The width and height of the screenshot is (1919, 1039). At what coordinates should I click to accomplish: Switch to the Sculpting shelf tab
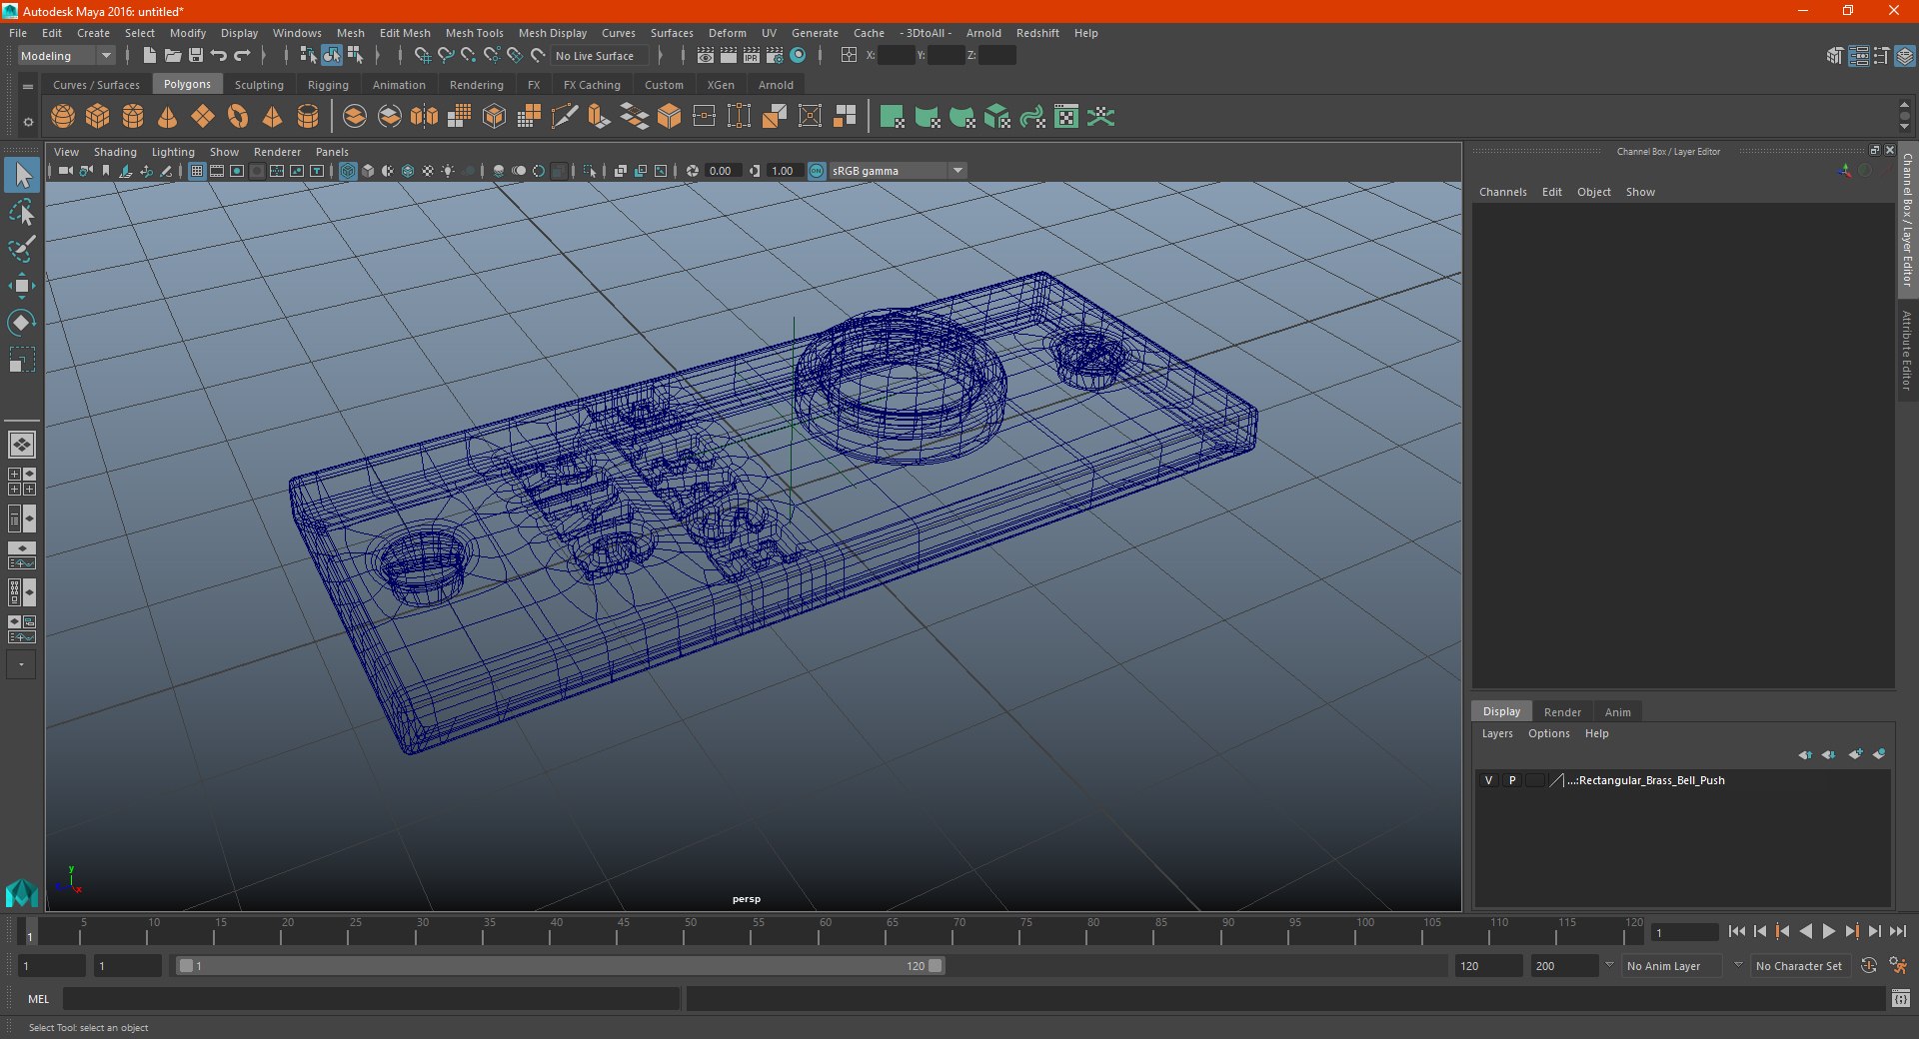[x=259, y=85]
